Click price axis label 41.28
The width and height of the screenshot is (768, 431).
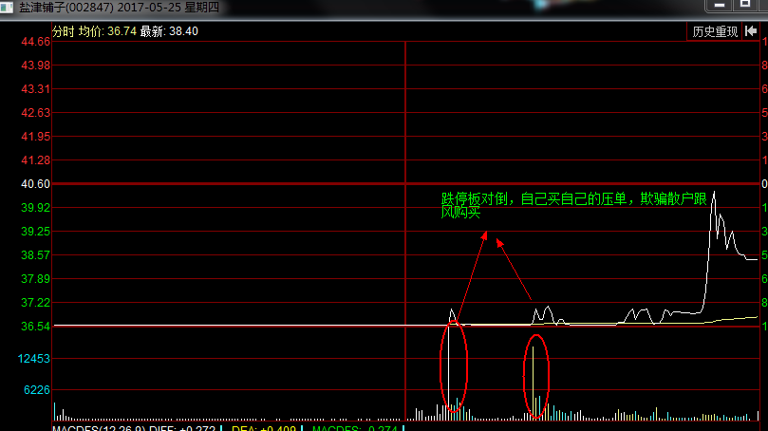pos(35,160)
